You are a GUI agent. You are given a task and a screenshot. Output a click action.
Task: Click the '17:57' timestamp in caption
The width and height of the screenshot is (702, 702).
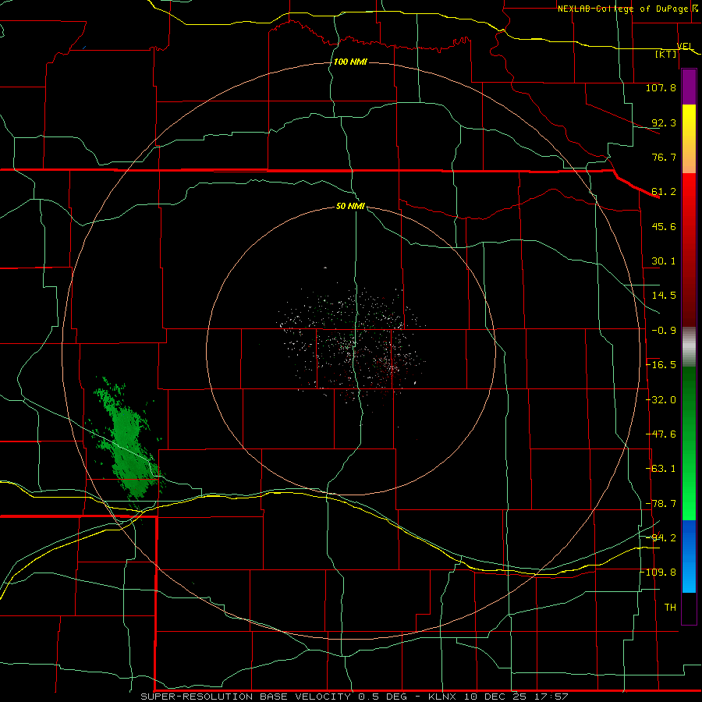pos(553,697)
